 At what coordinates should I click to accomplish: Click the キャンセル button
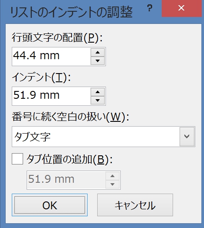[135, 205]
